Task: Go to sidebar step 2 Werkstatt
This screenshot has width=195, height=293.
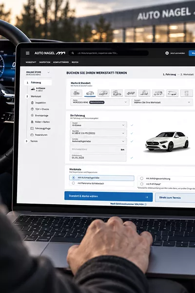Action: [34, 96]
